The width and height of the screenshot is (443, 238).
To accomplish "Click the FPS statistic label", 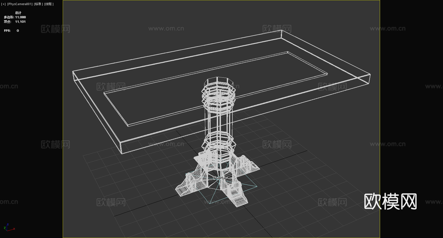I will (x=7, y=31).
